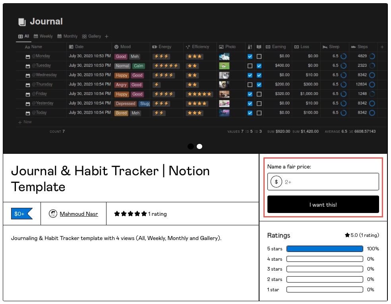Show the second carousel image dot
Image resolution: width=391 pixels, height=304 pixels.
pos(199,147)
